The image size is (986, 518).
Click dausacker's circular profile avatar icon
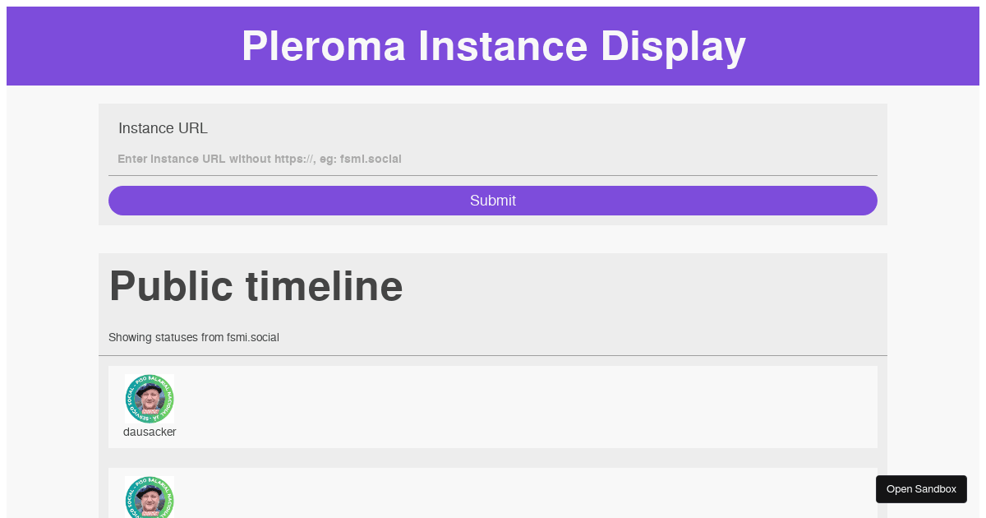[x=150, y=398]
